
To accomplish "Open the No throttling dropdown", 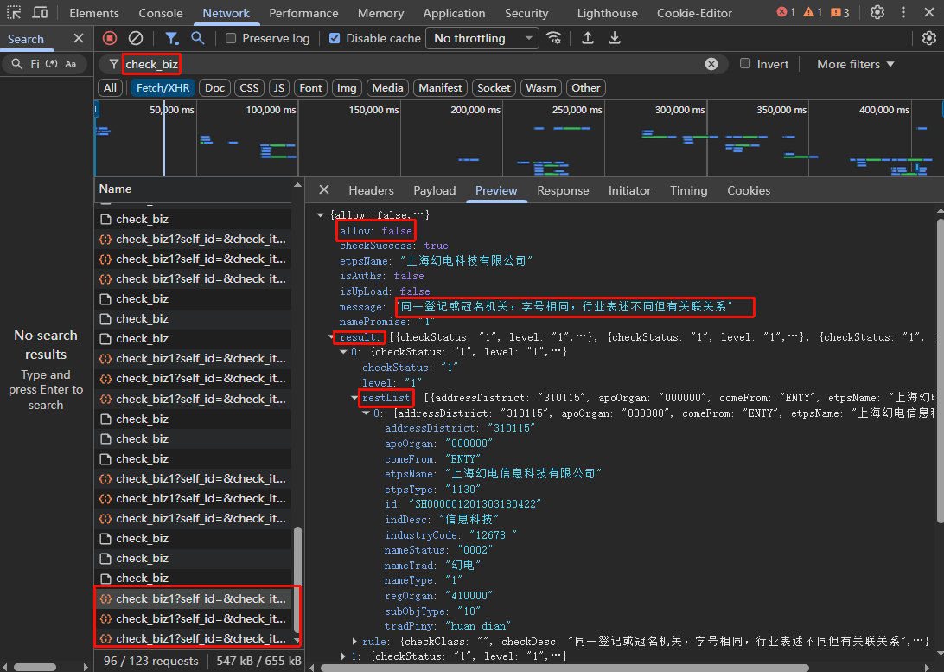I will pyautogui.click(x=482, y=39).
